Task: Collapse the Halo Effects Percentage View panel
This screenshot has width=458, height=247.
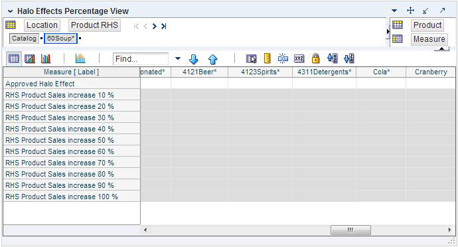Action: click(x=10, y=11)
